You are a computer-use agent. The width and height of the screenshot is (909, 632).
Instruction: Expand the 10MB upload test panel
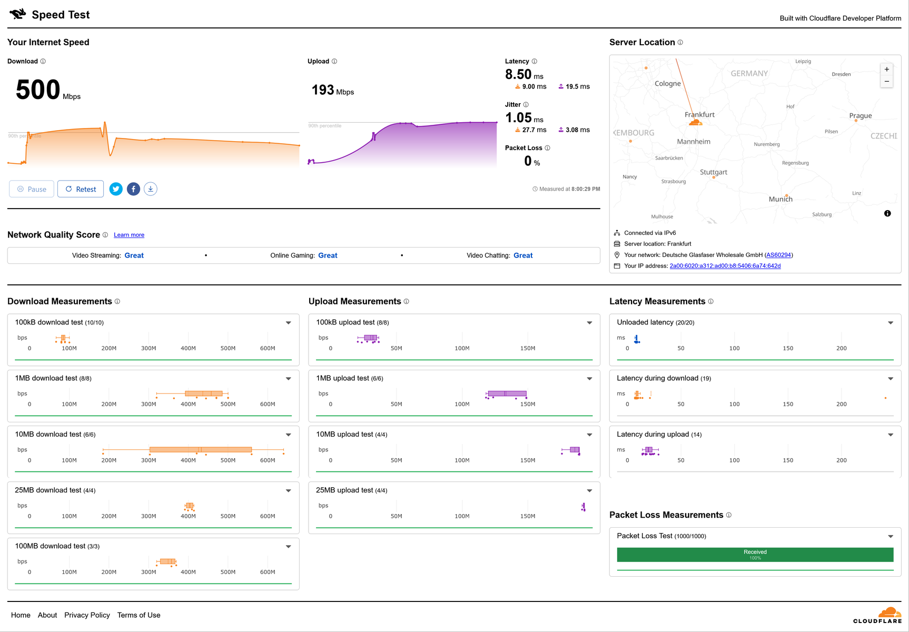(589, 435)
